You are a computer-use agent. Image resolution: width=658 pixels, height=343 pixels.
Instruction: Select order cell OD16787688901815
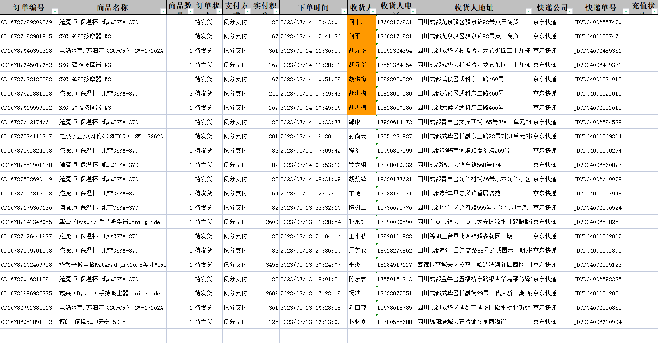click(29, 36)
